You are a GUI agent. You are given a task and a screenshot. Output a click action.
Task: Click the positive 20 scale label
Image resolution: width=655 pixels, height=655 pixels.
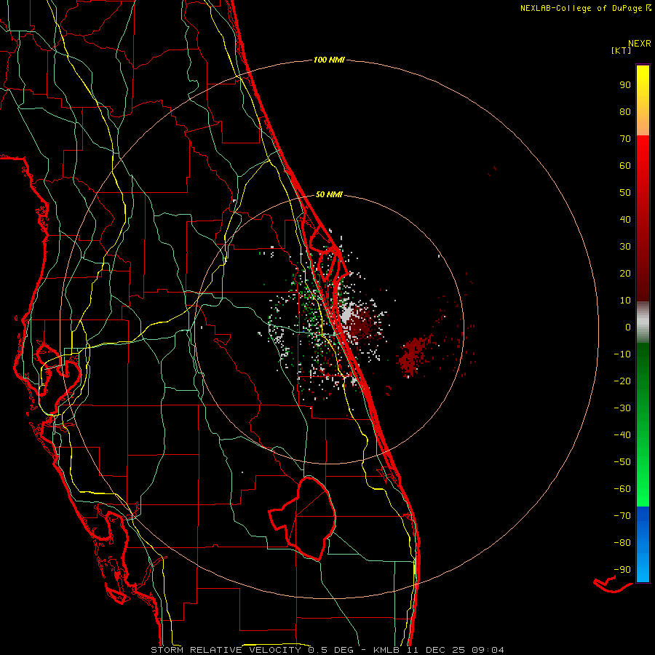625,274
